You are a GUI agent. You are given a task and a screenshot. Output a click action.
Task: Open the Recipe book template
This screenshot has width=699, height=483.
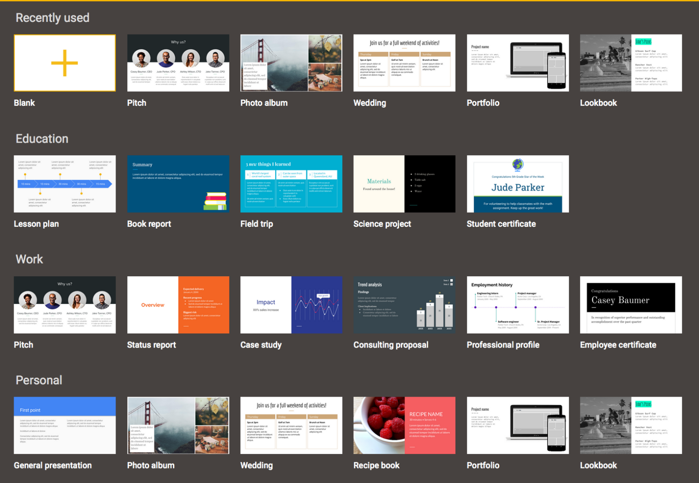tap(404, 425)
